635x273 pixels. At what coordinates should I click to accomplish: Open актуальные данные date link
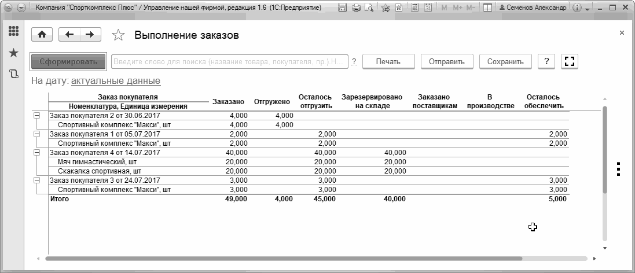pyautogui.click(x=116, y=81)
